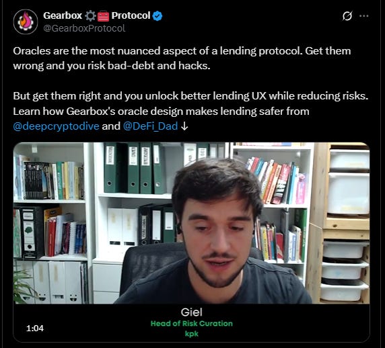Screen dimensions: 385x348
Task: Play the video featuring Giel
Action: [x=191, y=223]
